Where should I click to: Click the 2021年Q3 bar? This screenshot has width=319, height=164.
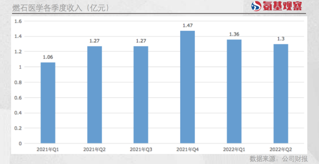click(x=141, y=95)
